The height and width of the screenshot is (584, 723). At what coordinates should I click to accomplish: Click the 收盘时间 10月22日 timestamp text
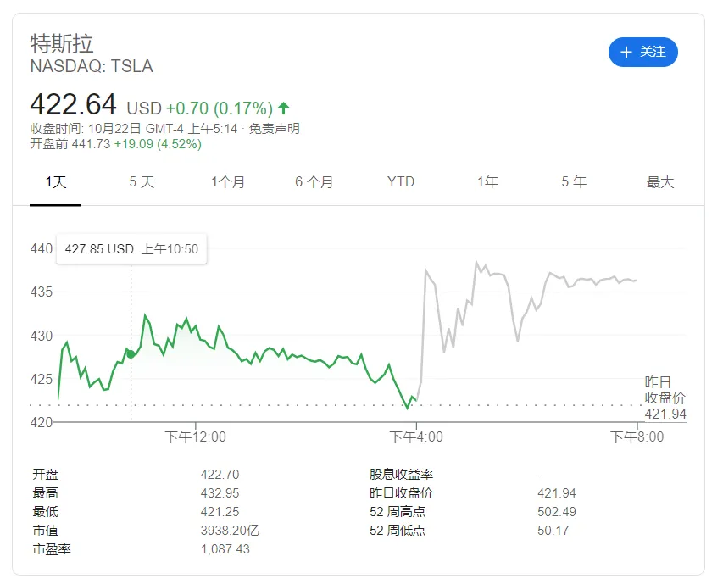(134, 129)
